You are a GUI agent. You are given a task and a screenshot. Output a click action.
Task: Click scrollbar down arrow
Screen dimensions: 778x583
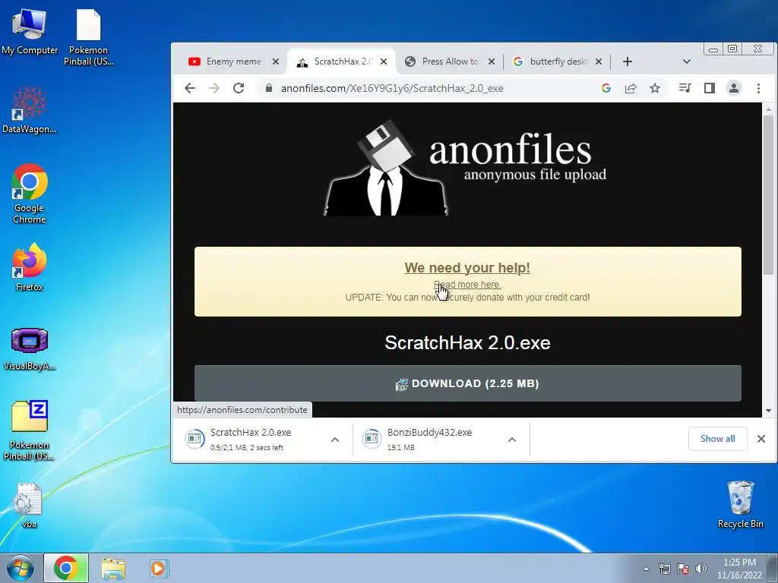[x=768, y=411]
